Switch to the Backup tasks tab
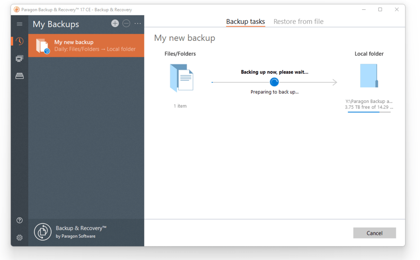Viewport: 420px width, 260px height. coord(245,21)
